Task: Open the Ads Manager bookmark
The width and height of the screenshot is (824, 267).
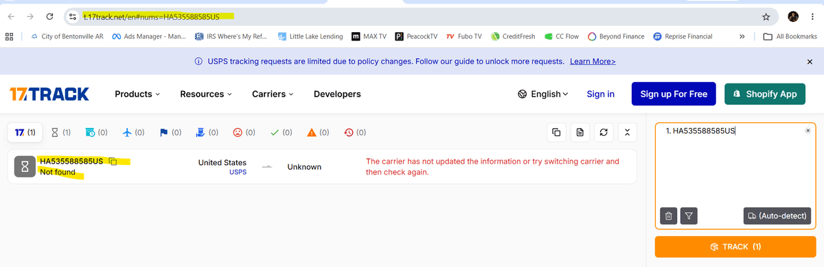Action: pyautogui.click(x=148, y=36)
